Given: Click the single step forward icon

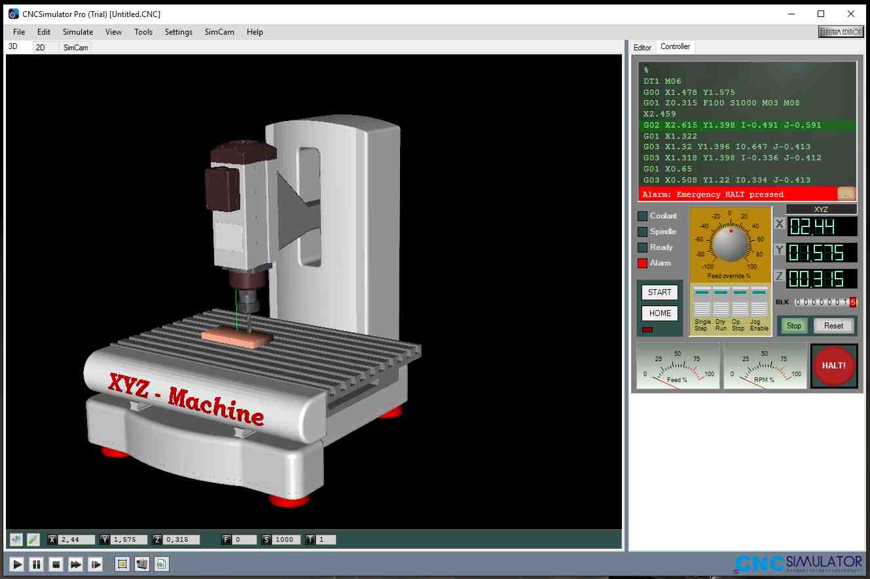Looking at the screenshot, I should [96, 564].
